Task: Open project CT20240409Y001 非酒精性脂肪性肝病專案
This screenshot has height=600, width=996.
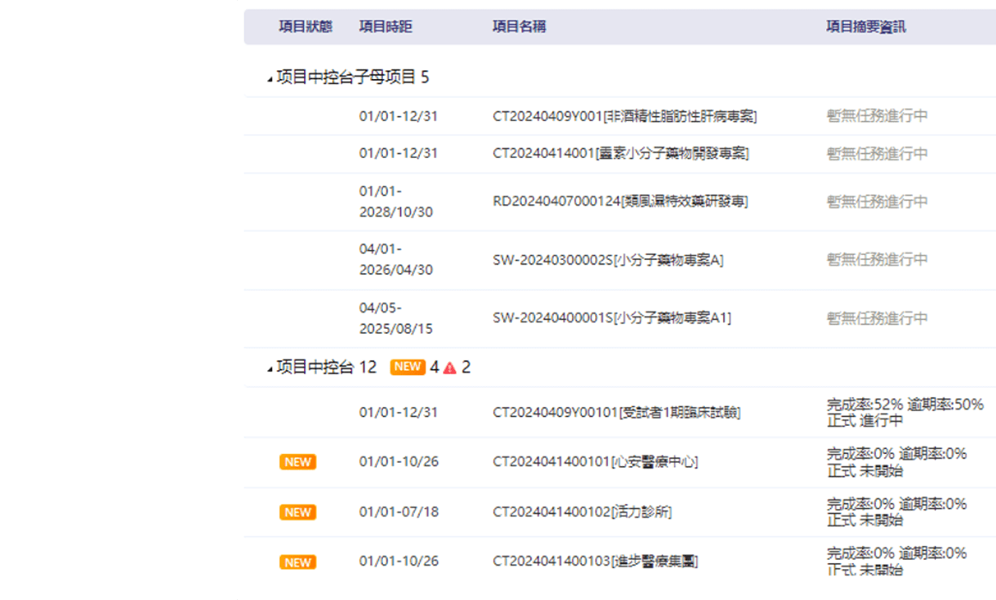Action: coord(624,116)
